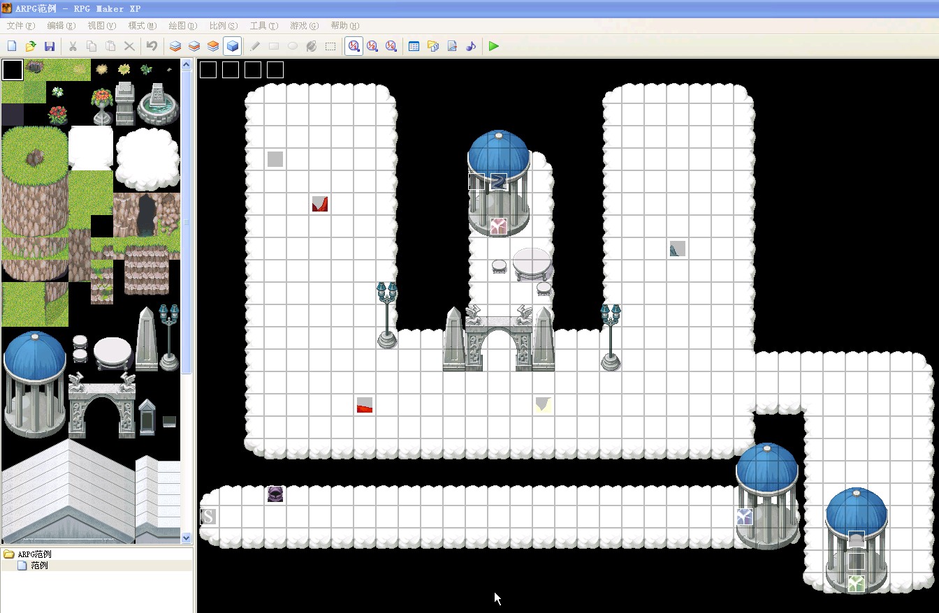Viewport: 939px width, 613px height.
Task: Open the 游戏 (Game) menu
Action: tap(304, 26)
